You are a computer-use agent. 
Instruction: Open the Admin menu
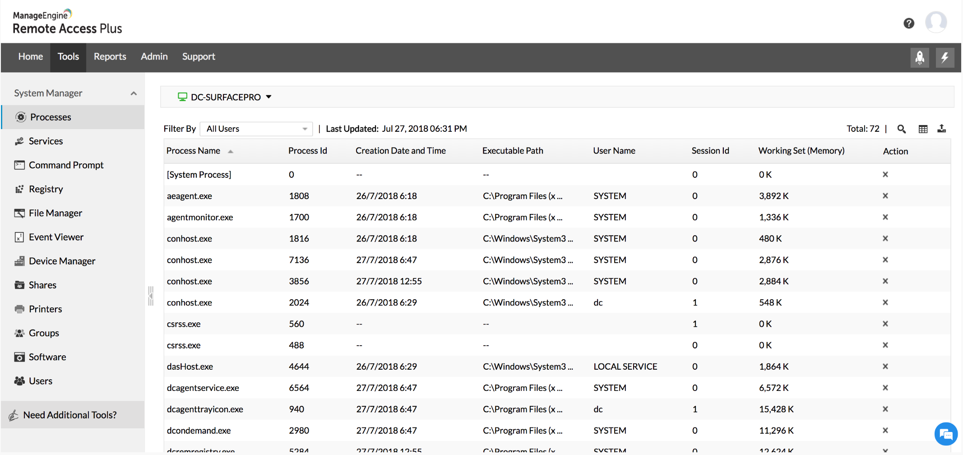[x=154, y=57]
